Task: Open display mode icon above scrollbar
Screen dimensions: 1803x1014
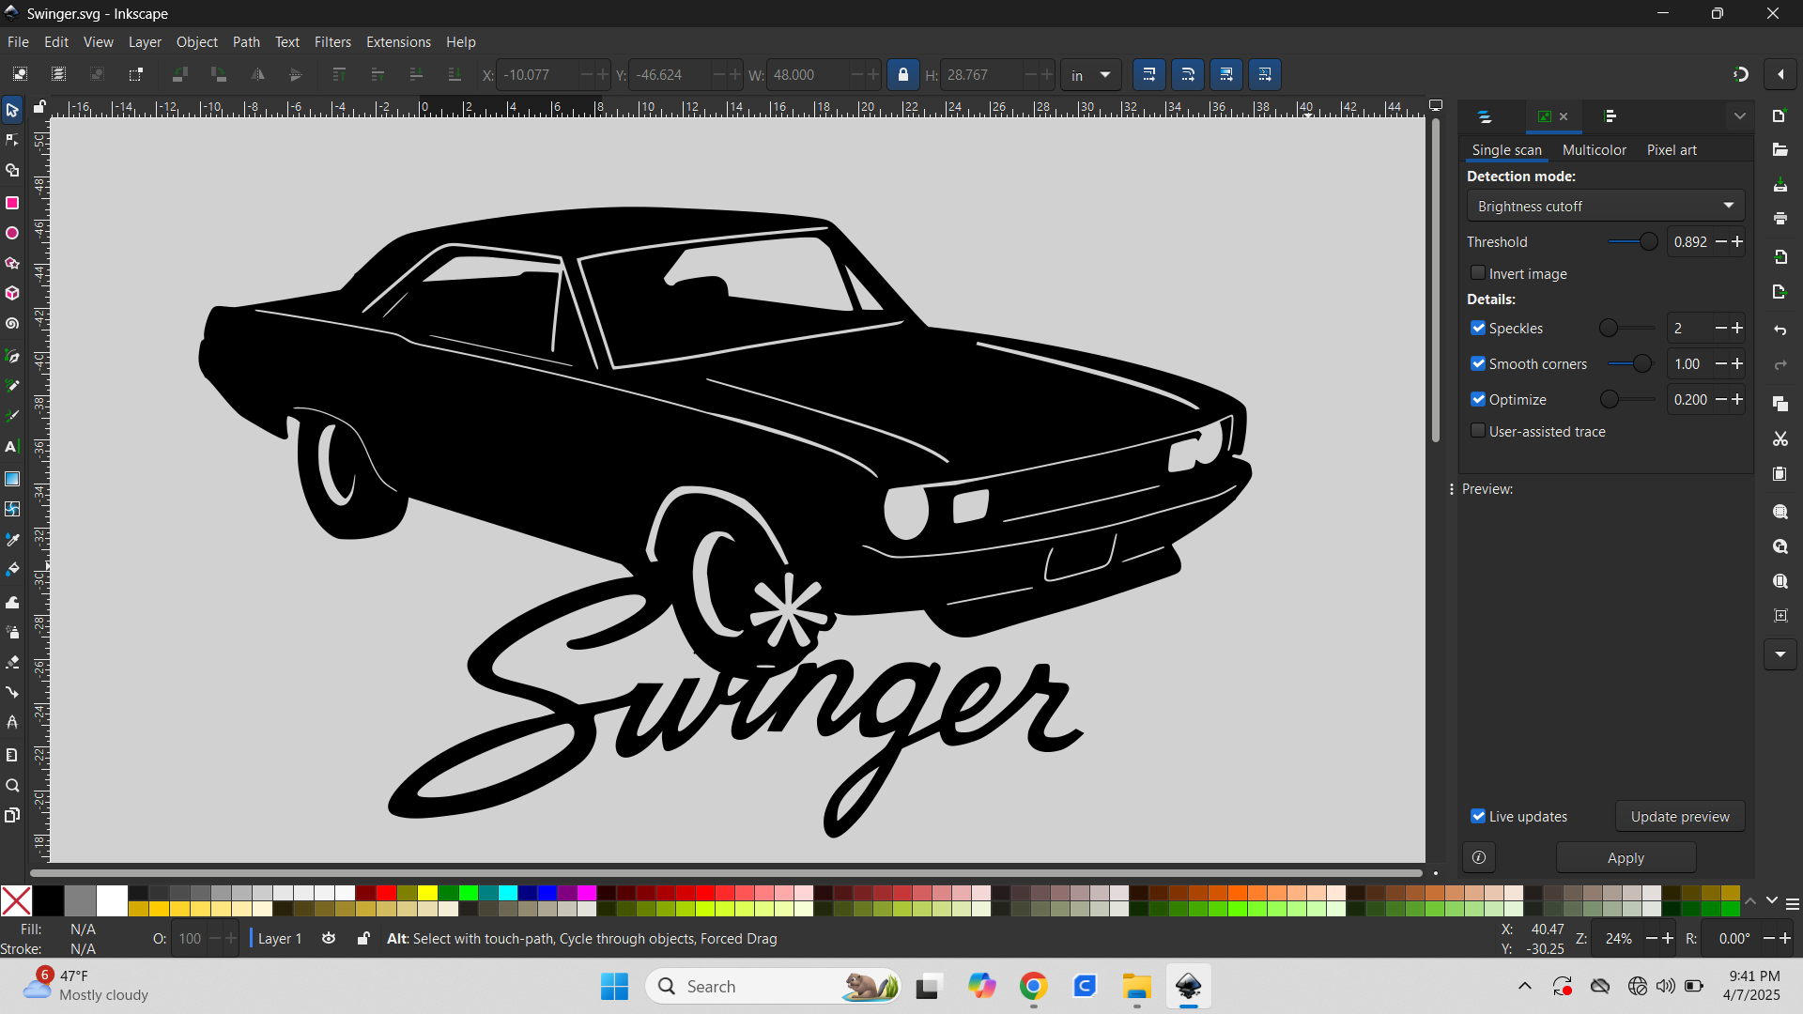Action: point(1436,106)
